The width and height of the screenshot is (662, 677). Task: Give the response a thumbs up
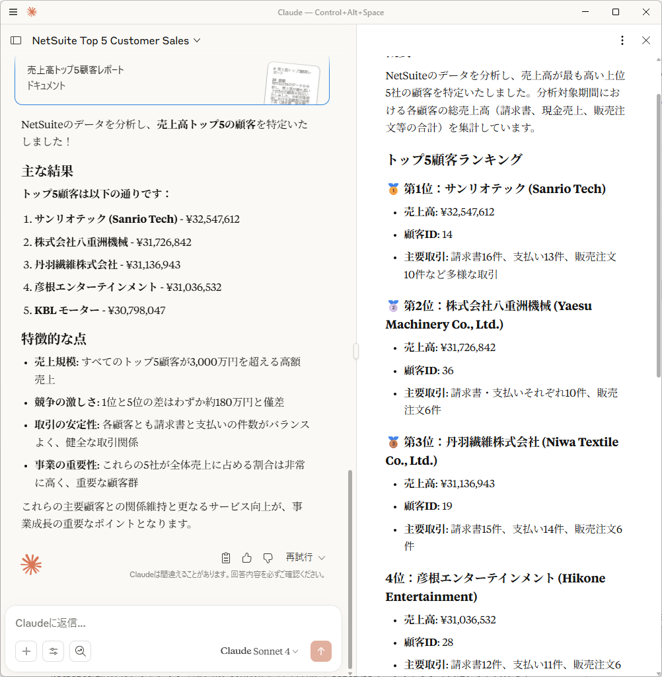(x=247, y=558)
